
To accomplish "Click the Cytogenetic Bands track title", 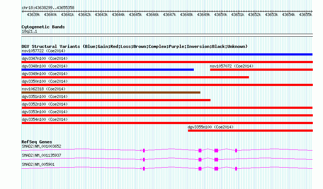I will 43,27.
